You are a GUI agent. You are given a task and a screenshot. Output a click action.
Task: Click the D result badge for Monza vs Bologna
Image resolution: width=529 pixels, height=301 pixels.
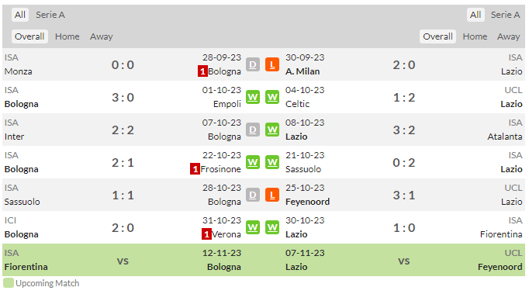point(253,64)
